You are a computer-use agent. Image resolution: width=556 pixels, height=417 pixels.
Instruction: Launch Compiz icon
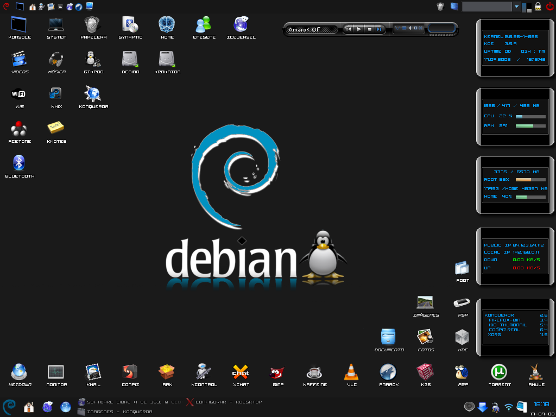pyautogui.click(x=130, y=372)
